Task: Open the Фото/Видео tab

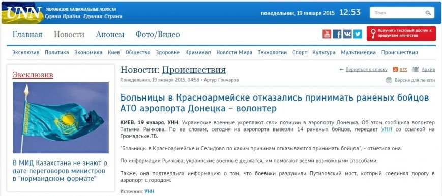Action: coord(158,35)
